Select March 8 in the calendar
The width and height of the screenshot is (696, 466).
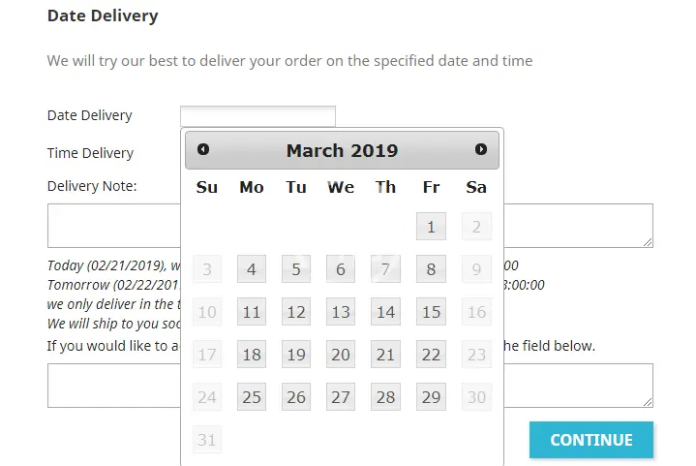(x=431, y=269)
